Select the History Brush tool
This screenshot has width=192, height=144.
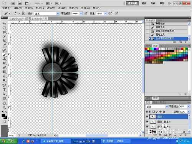pyautogui.click(x=4, y=63)
